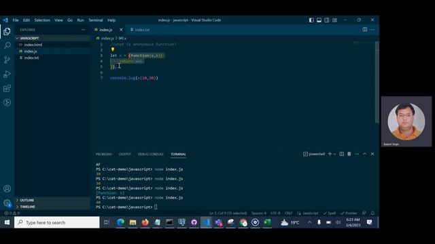The image size is (435, 244).
Task: Select the Terminal panel tab
Action: 178,154
